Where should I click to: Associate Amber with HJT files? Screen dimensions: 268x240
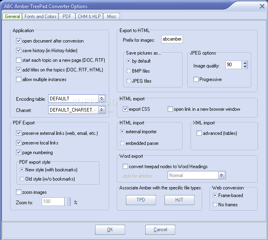click(x=179, y=200)
